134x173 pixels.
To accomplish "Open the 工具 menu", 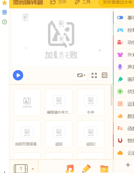I will coord(83,2).
